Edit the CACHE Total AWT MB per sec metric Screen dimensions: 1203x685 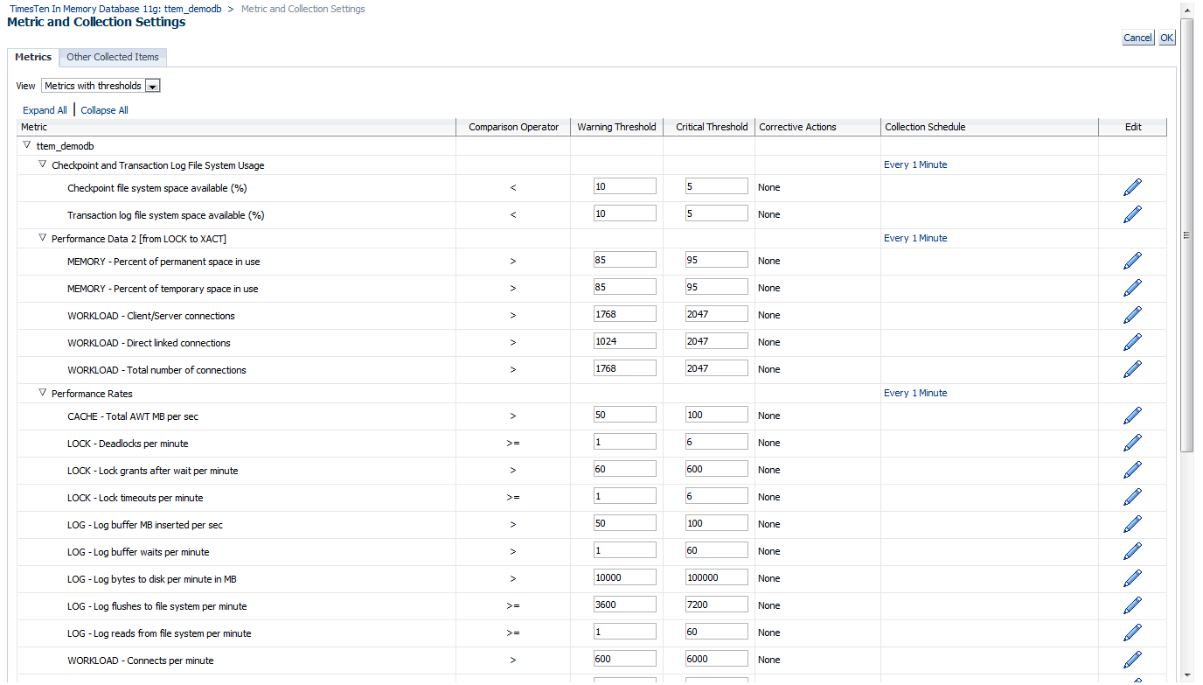point(1132,416)
